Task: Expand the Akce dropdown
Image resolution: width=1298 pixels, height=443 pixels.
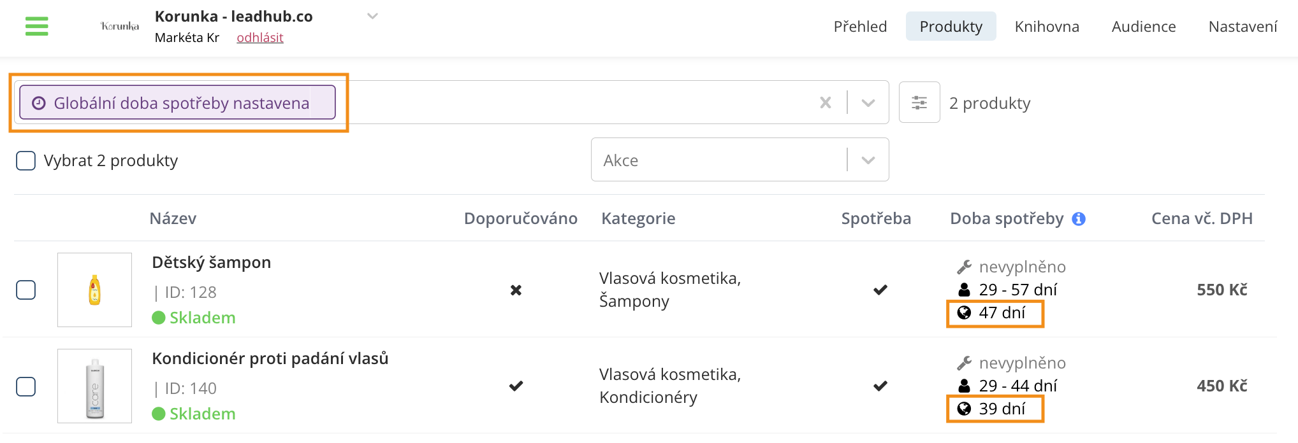Action: point(868,160)
